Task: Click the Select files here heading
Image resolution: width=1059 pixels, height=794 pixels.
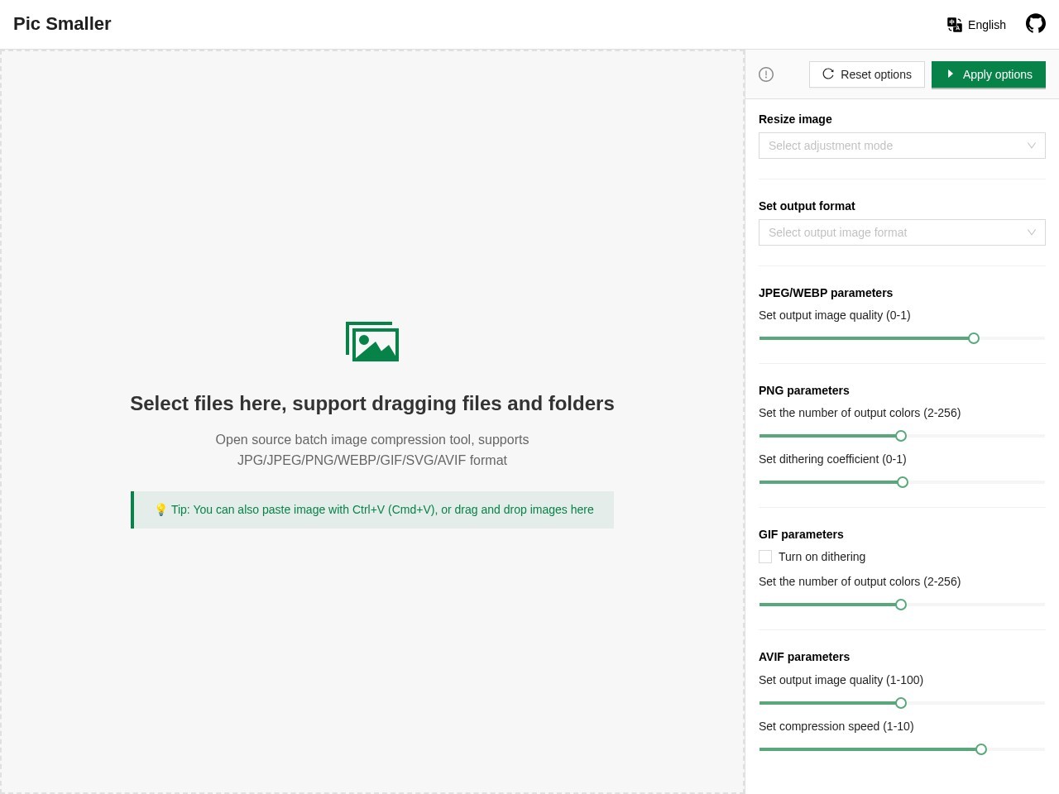Action: click(x=372, y=404)
